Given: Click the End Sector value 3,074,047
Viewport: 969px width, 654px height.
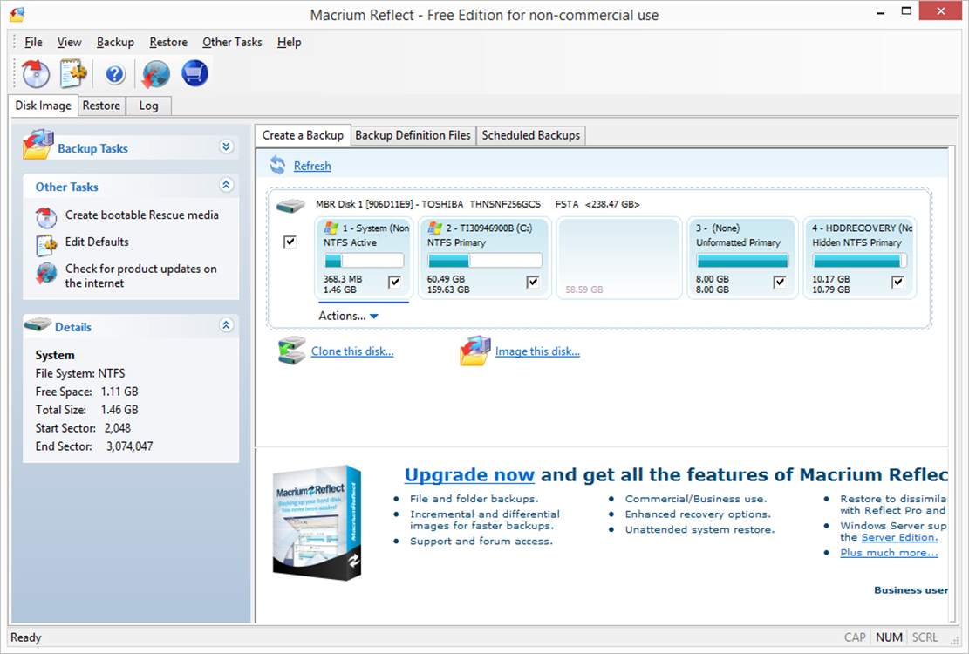Looking at the screenshot, I should (129, 446).
